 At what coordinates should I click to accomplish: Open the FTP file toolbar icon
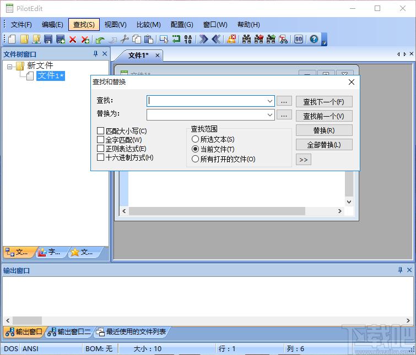click(x=36, y=39)
